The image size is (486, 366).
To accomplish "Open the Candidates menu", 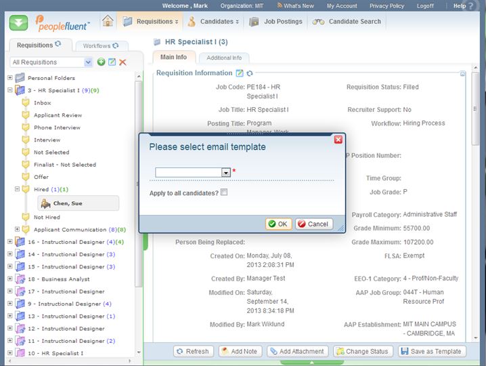I will (x=214, y=22).
